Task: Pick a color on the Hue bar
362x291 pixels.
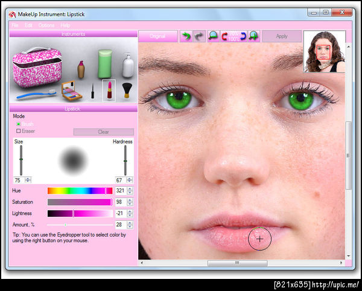Action: [x=80, y=191]
